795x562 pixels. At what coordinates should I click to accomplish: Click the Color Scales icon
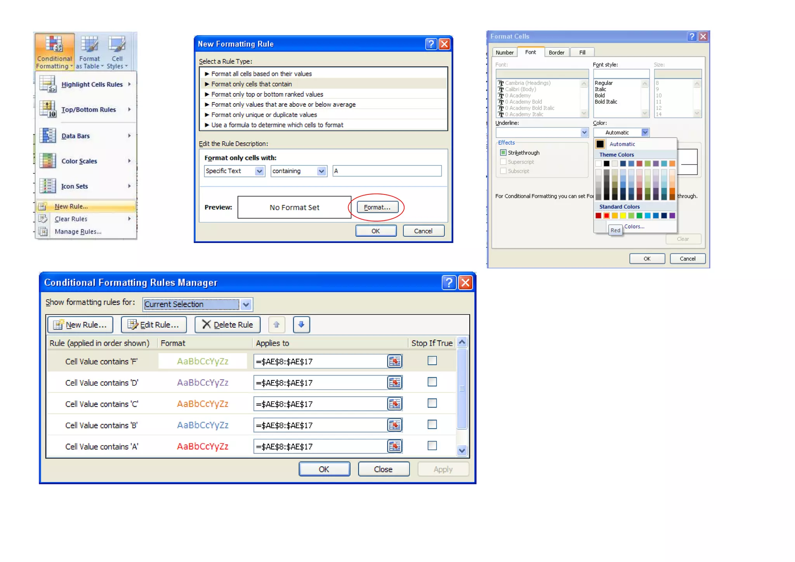pyautogui.click(x=48, y=161)
